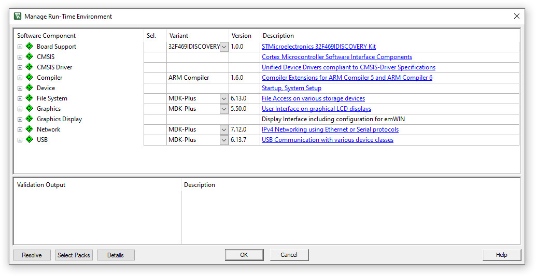Confirm with the OK button
This screenshot has width=536, height=276.
(x=244, y=255)
